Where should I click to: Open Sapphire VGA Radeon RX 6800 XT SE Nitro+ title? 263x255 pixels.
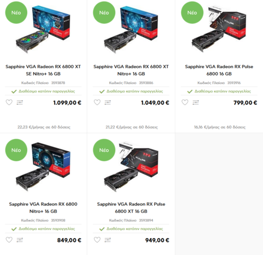43,70
